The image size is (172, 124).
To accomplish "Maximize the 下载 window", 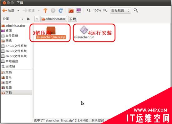I will pyautogui.click(x=12, y=2).
